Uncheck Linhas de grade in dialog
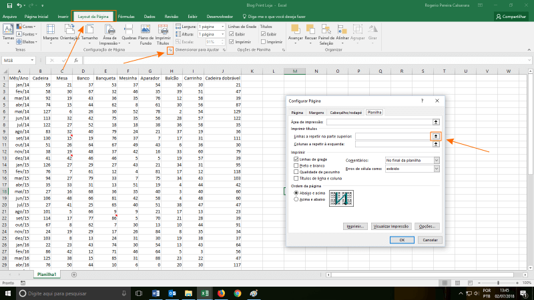This screenshot has height=300, width=534. pos(296,160)
